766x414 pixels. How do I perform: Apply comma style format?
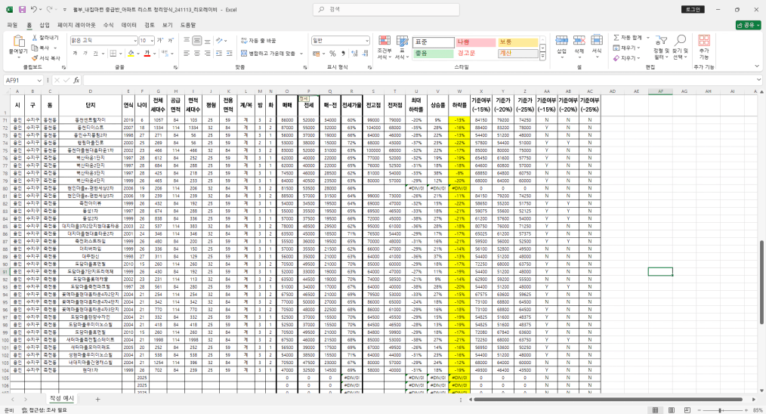click(342, 54)
